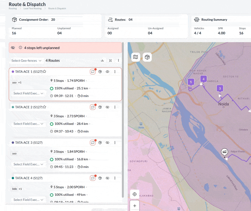251x211 pixels.
Task: Click the warehouse depot marker on map
Action: coord(224,152)
